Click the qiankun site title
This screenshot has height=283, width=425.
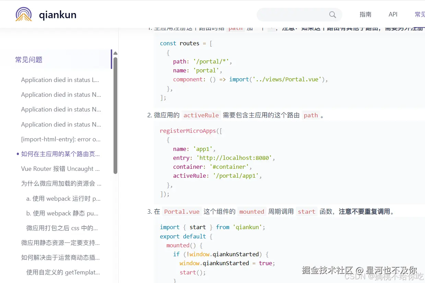tap(58, 15)
